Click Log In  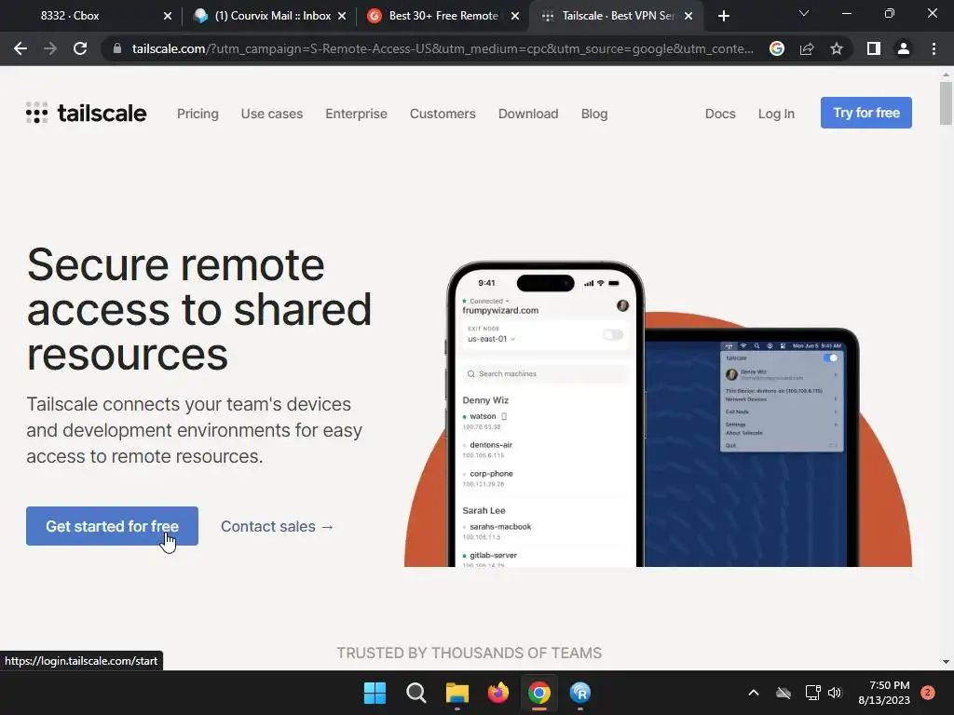[776, 114]
